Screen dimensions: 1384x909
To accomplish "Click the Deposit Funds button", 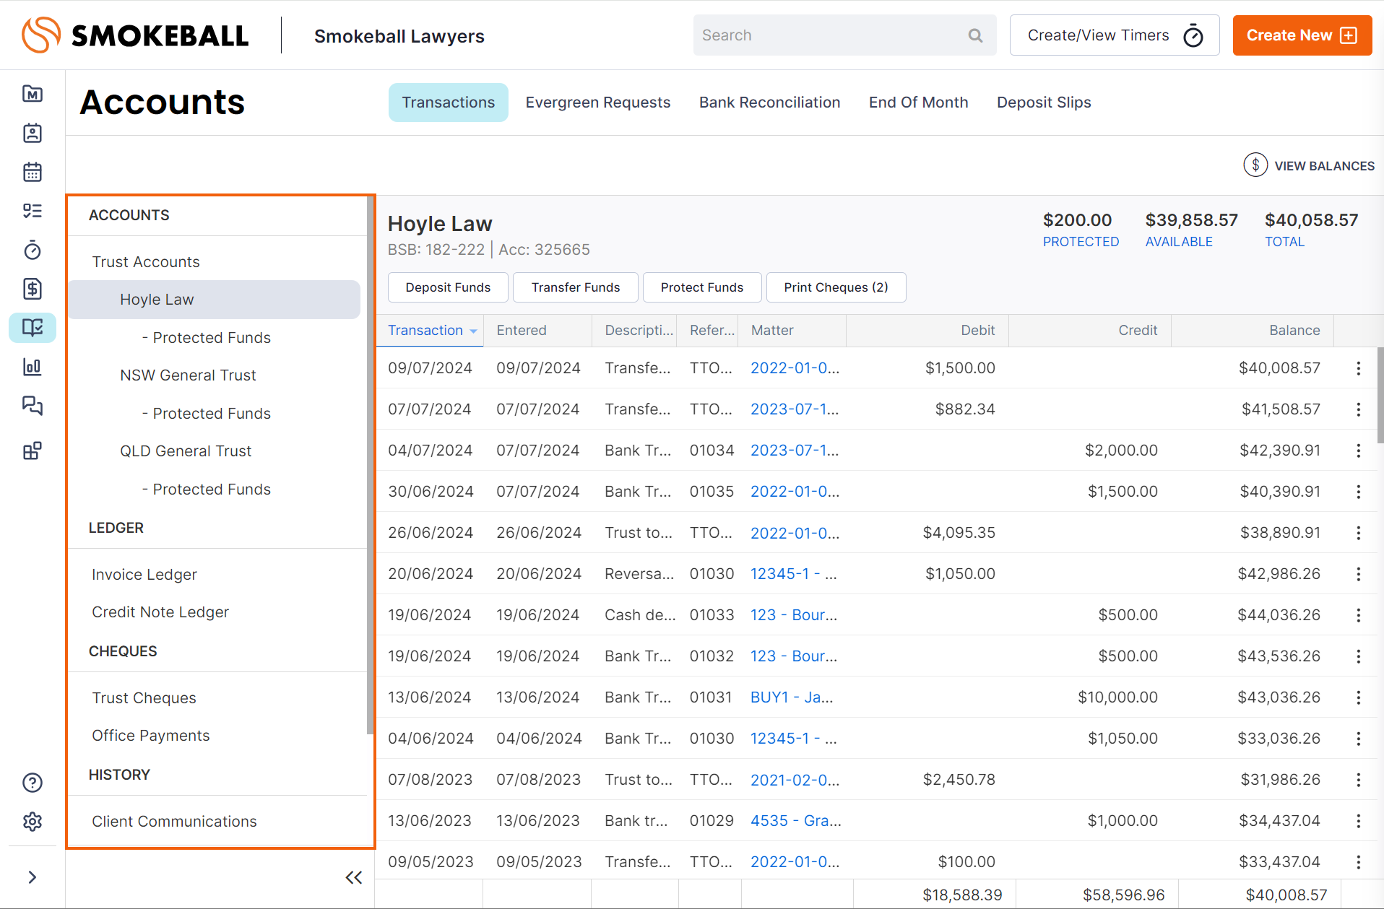I will point(448,287).
